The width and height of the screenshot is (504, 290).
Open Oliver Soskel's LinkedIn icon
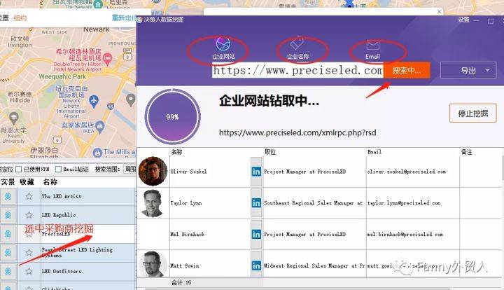[x=255, y=171]
